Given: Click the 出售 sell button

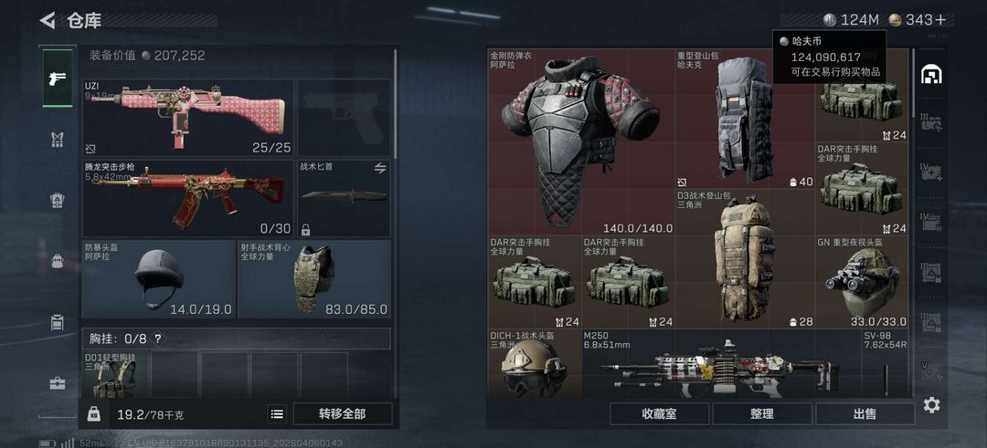Looking at the screenshot, I should coord(865,414).
